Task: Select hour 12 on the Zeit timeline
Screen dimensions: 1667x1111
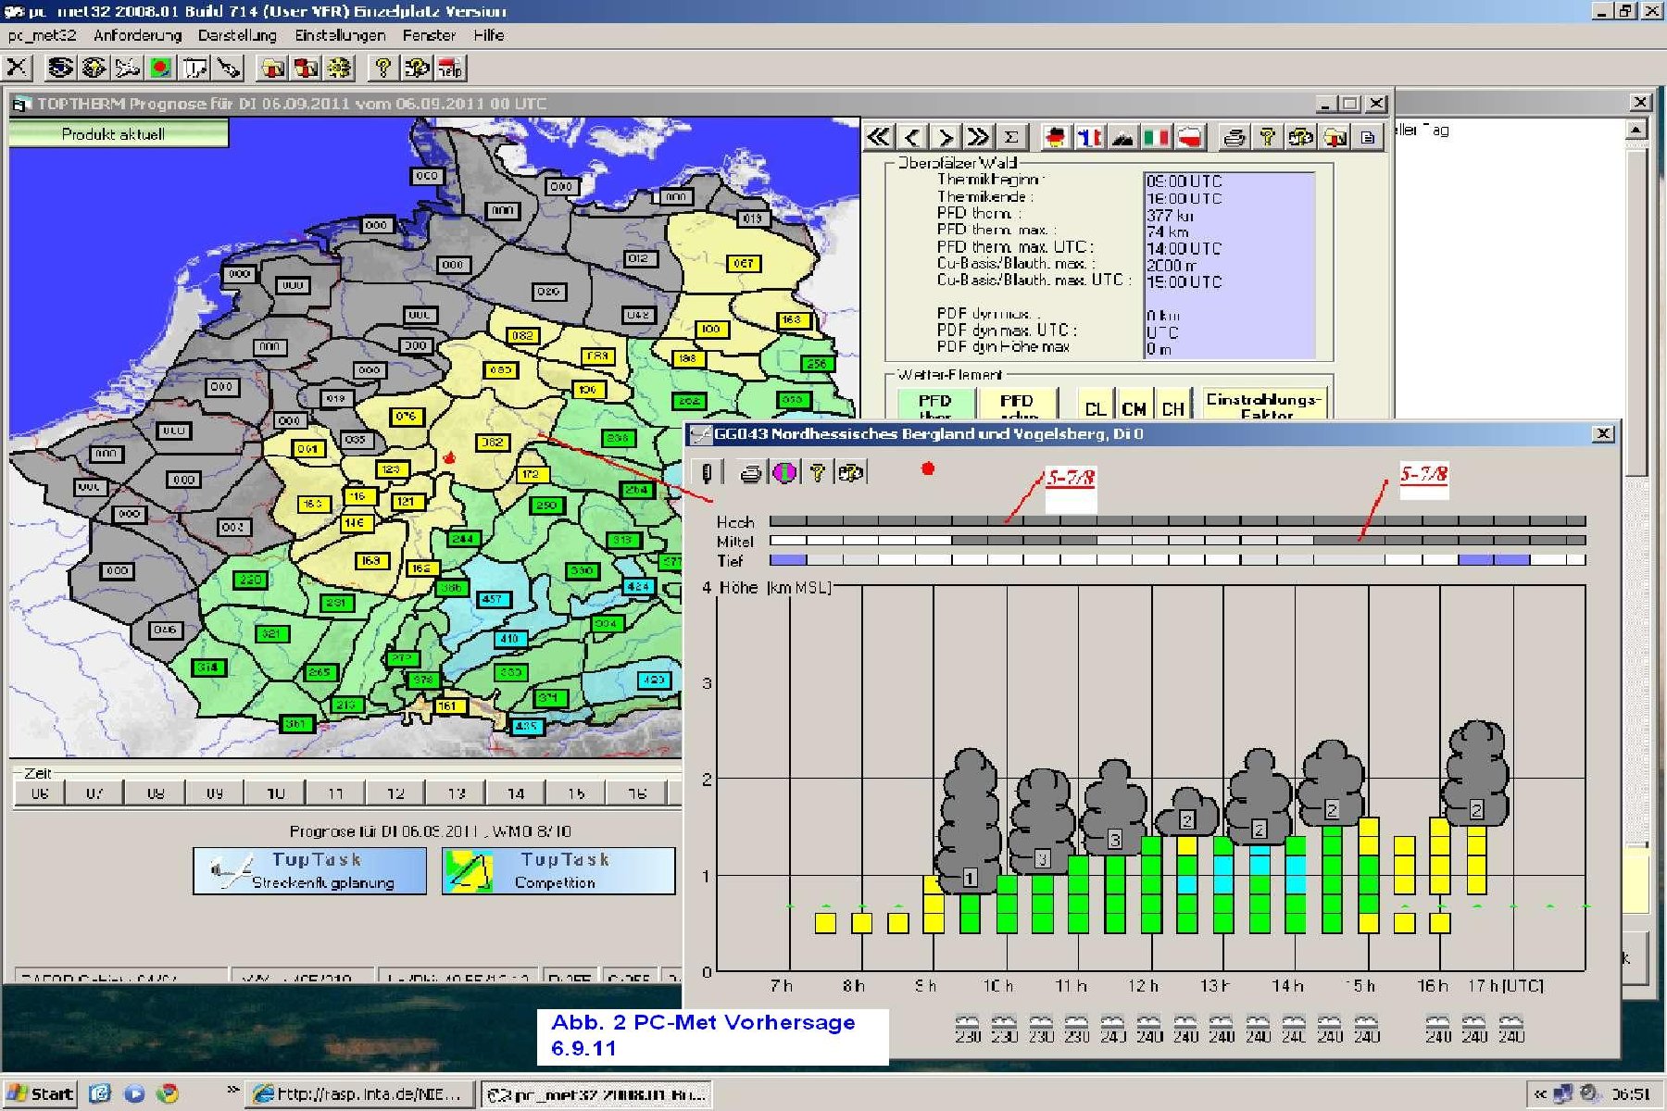Action: 395,793
